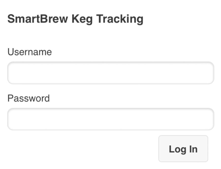Image resolution: width=221 pixels, height=169 pixels.
Task: Click the Username input field
Action: (x=110, y=73)
